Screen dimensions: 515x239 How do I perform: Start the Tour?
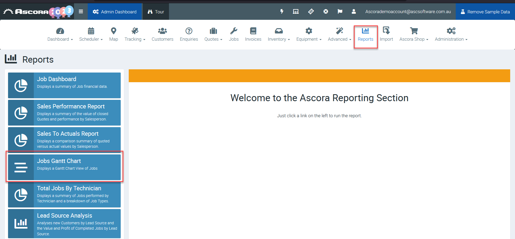[x=156, y=12]
